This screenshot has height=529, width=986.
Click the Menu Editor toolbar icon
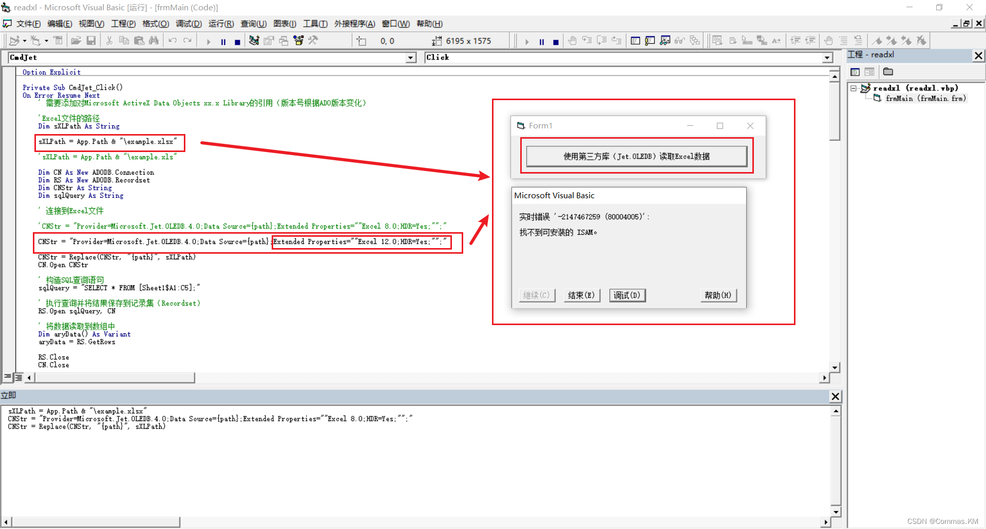(x=58, y=41)
